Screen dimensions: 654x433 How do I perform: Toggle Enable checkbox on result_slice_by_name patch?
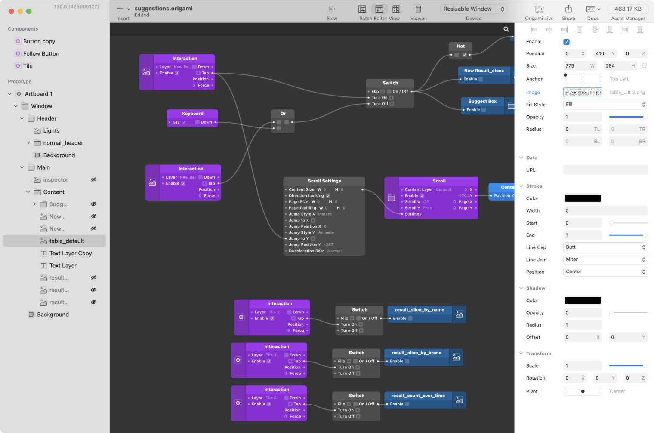point(410,319)
